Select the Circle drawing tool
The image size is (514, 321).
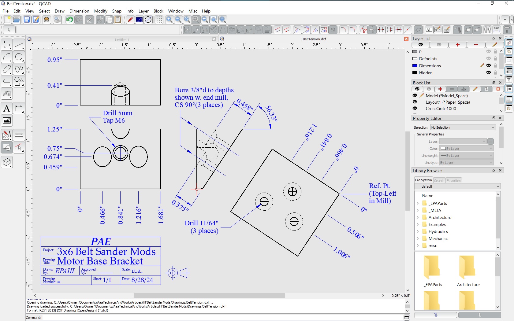pos(19,57)
